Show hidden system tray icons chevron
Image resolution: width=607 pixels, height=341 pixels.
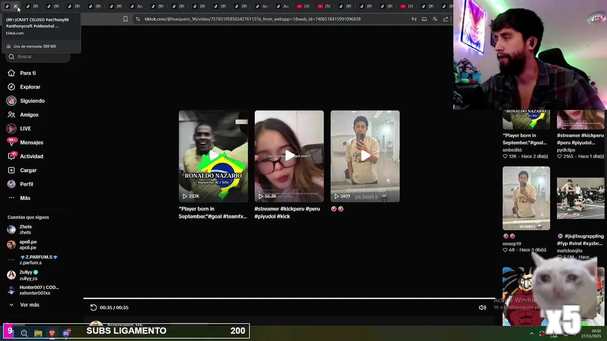(531, 333)
